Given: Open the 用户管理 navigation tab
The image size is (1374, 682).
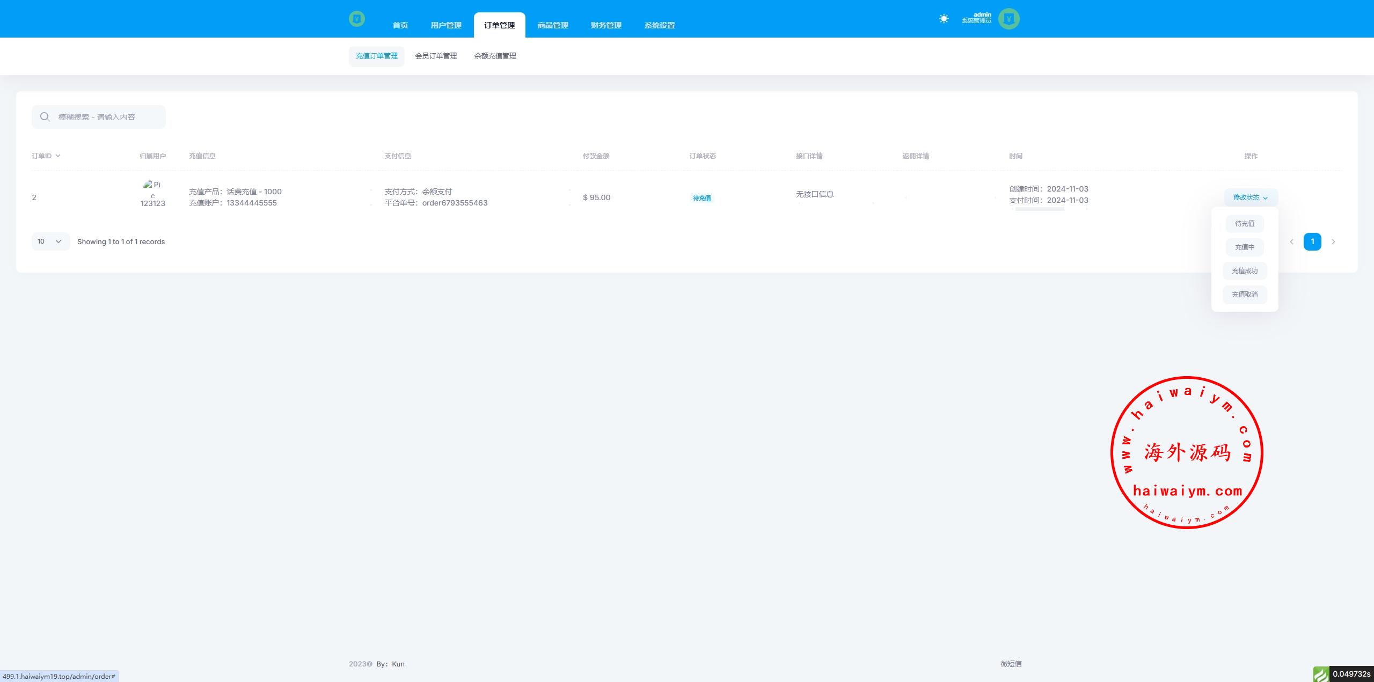Looking at the screenshot, I should pos(446,25).
